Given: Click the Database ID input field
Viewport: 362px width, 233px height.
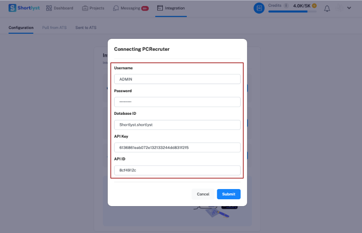Looking at the screenshot, I should tap(177, 125).
